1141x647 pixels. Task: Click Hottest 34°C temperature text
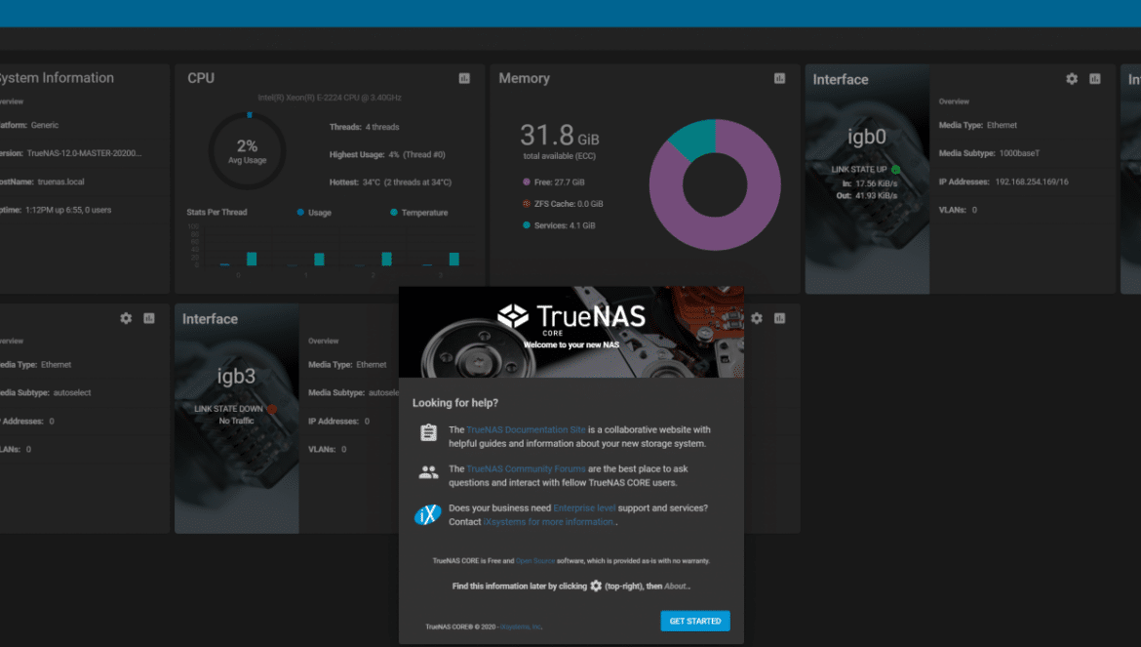pyautogui.click(x=390, y=182)
